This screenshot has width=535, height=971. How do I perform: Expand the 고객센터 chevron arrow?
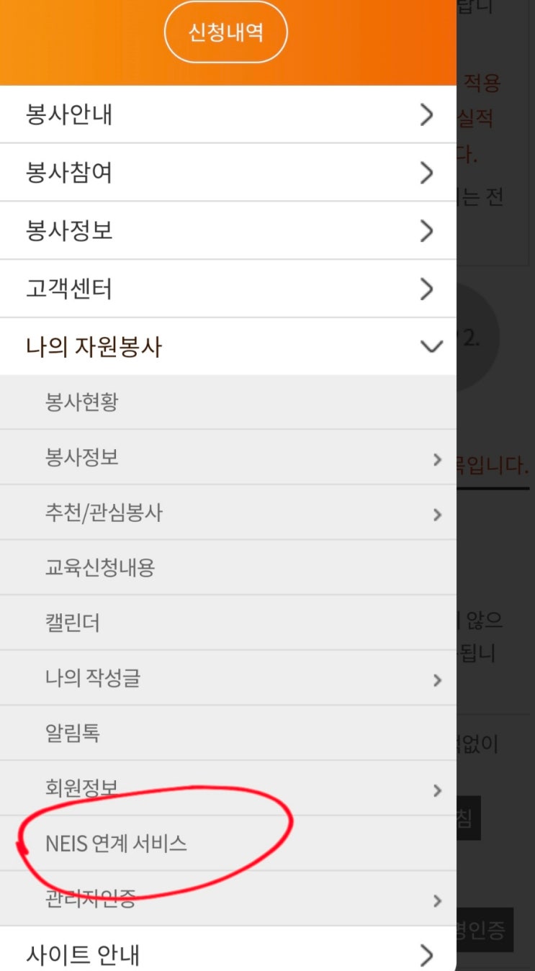point(427,289)
